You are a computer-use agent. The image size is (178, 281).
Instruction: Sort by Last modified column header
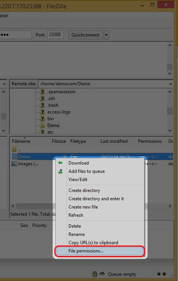point(117,141)
